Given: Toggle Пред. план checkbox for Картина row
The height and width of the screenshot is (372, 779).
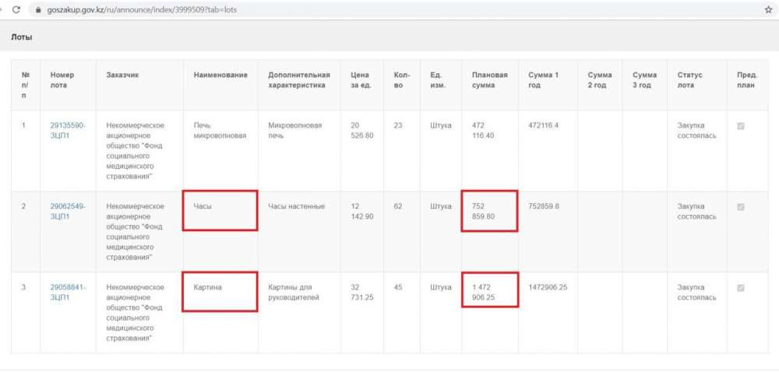Looking at the screenshot, I should tap(740, 288).
